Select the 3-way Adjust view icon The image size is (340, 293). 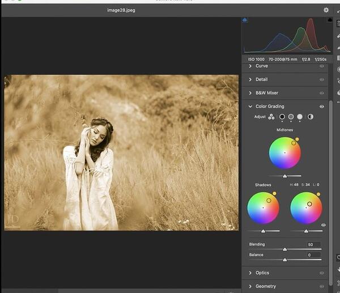[271, 117]
